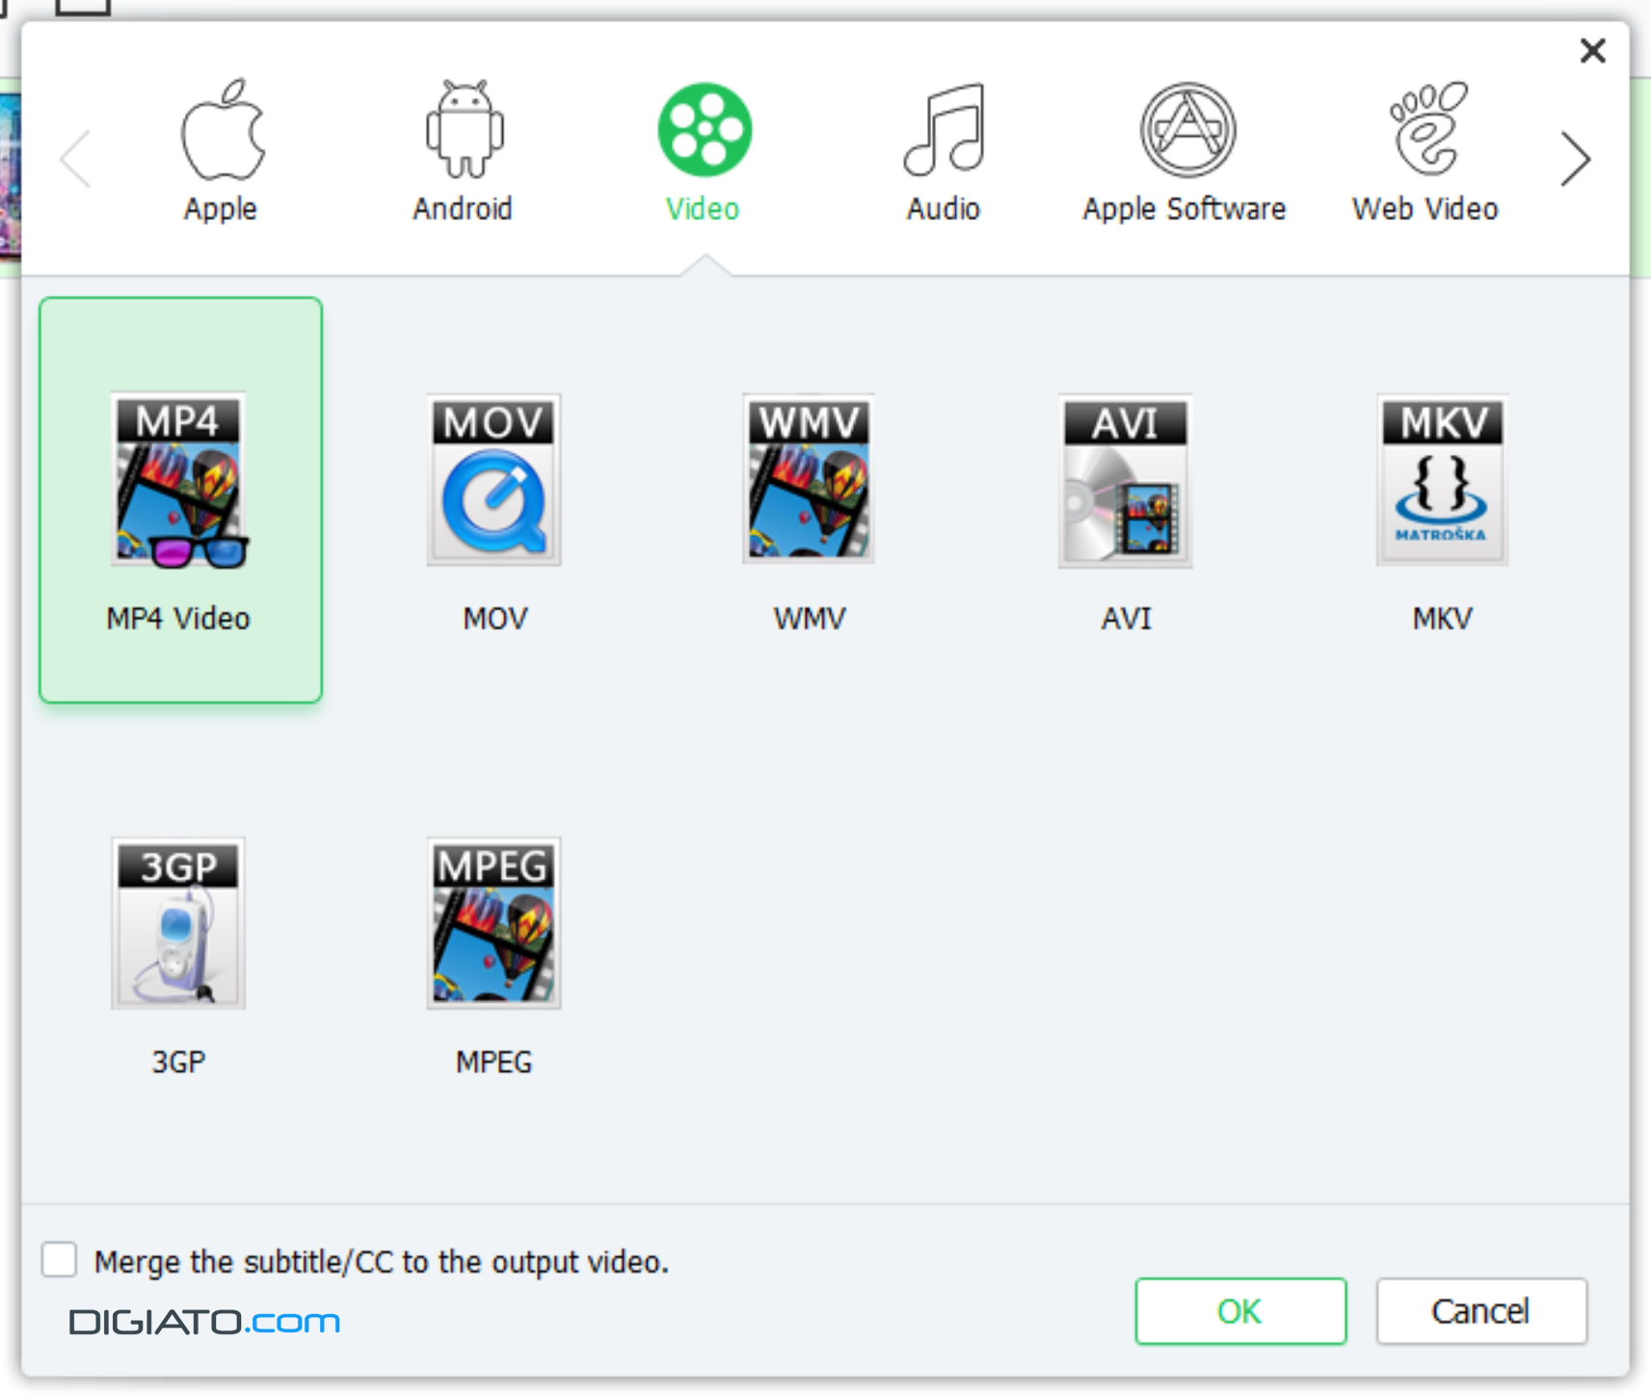
Task: Open the Web Video category
Action: point(1425,150)
